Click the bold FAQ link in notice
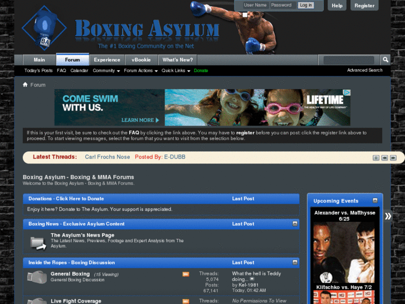The height and width of the screenshot is (304, 405). pyautogui.click(x=134, y=133)
